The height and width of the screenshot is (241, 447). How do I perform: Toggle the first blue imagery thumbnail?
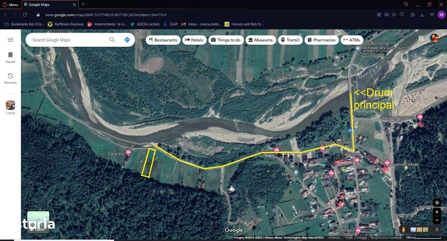coord(413,229)
